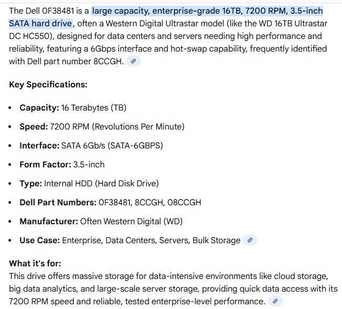Click the Internal HDD (Hard Disk Drive) text
This screenshot has height=309, width=342.
(x=101, y=183)
